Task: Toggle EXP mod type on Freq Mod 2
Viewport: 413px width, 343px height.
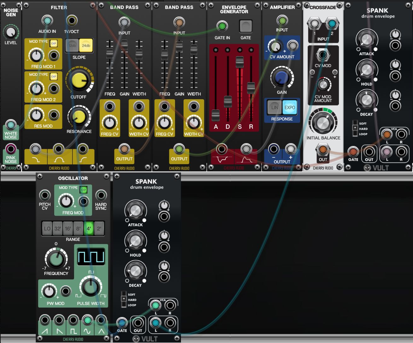Action: (x=54, y=77)
